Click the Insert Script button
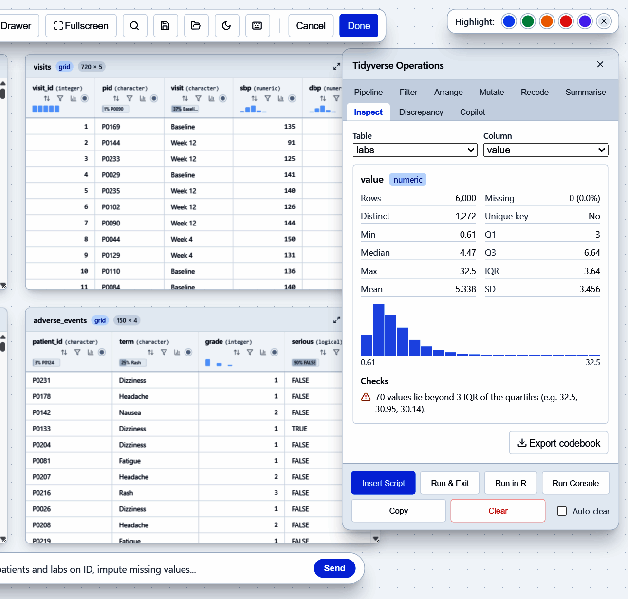628x599 pixels. point(383,483)
